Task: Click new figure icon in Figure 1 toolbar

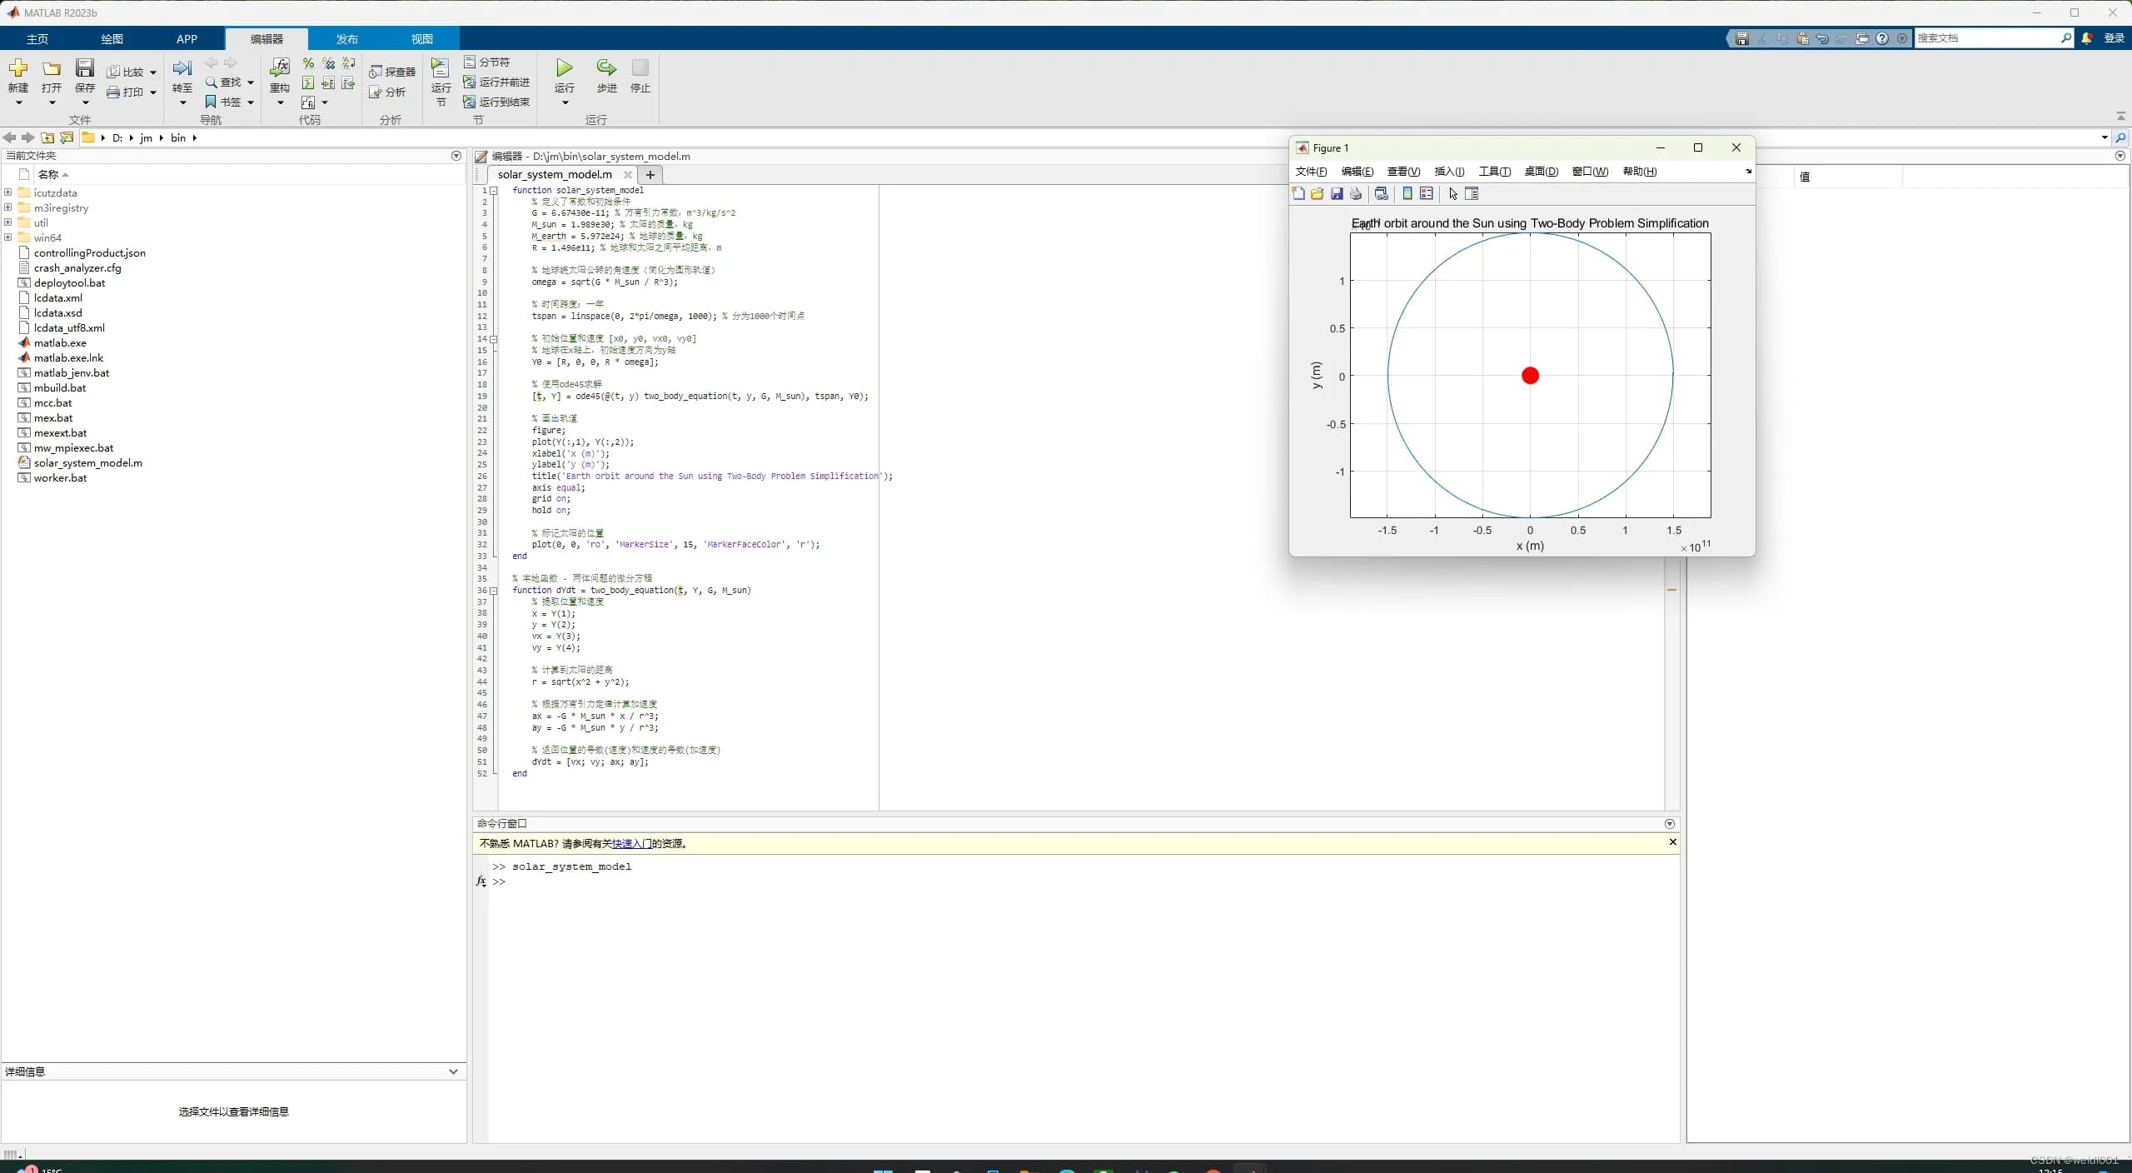Action: click(1298, 194)
